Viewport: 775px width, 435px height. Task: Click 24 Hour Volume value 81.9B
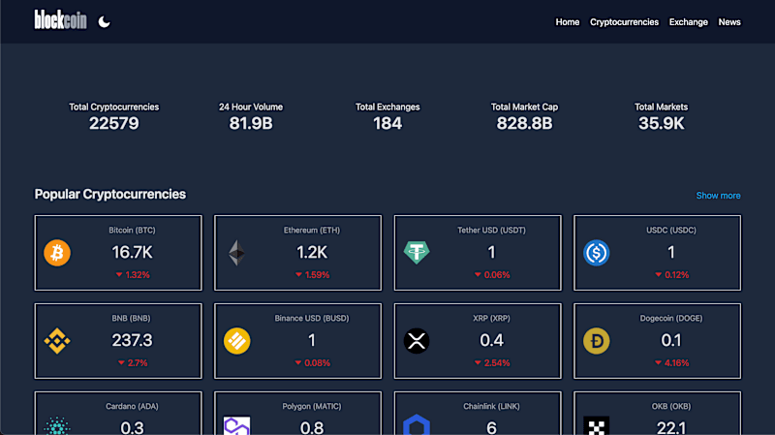pos(251,123)
